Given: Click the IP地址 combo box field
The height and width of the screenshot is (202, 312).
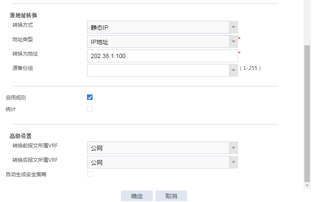Looking at the screenshot, I should (158, 42).
